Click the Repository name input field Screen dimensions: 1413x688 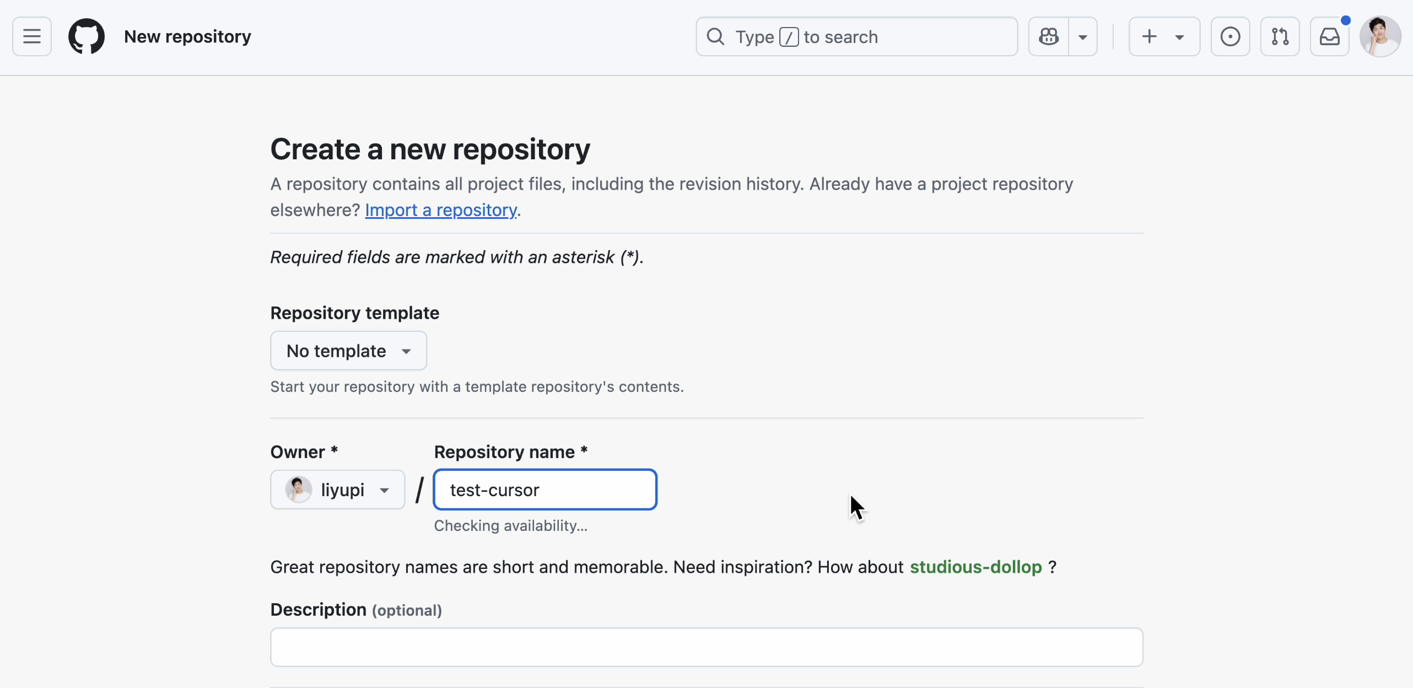coord(544,490)
